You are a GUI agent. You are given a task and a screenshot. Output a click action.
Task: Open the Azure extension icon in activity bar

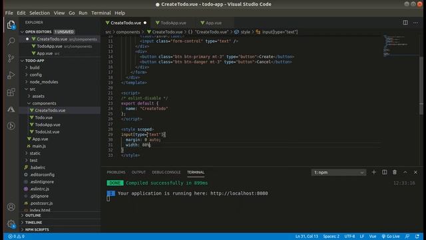11,109
